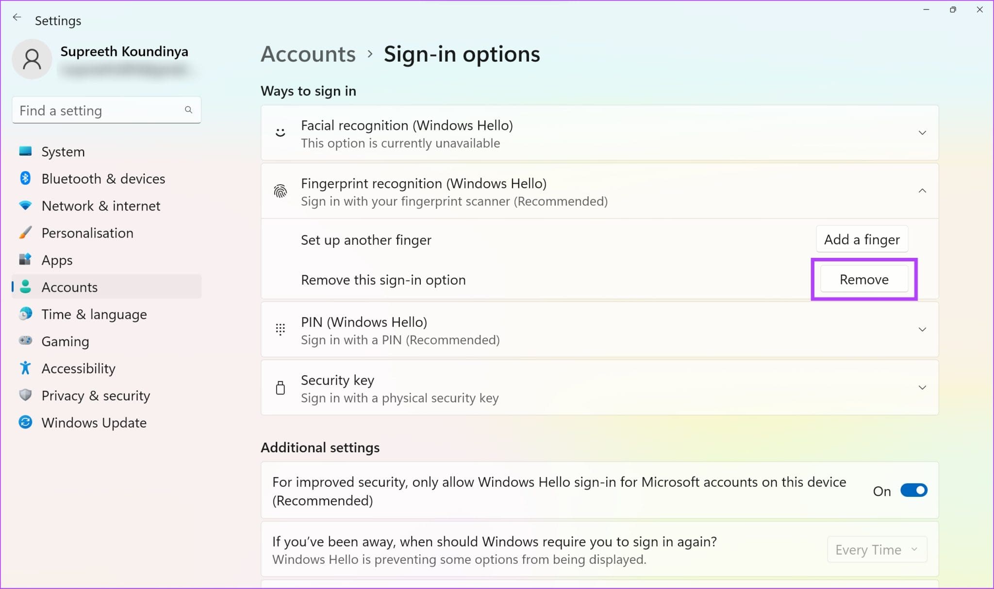Click Add a finger

pyautogui.click(x=861, y=239)
